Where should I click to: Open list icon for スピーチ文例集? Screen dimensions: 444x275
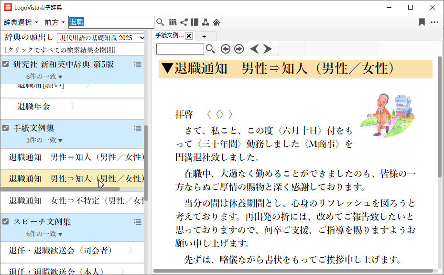[138, 222]
